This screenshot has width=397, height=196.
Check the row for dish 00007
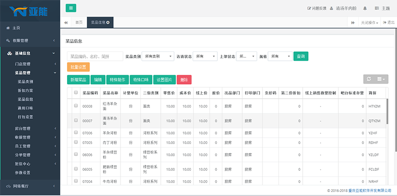coord(76,120)
